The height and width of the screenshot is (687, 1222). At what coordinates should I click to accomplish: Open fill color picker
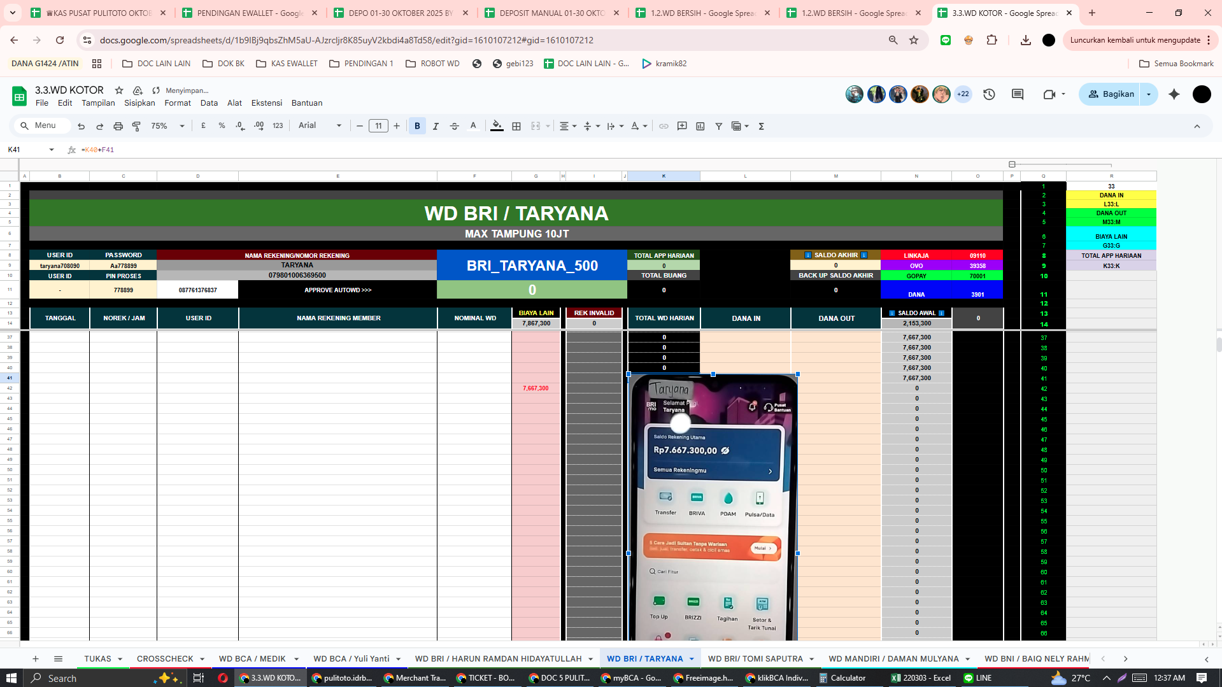[497, 126]
